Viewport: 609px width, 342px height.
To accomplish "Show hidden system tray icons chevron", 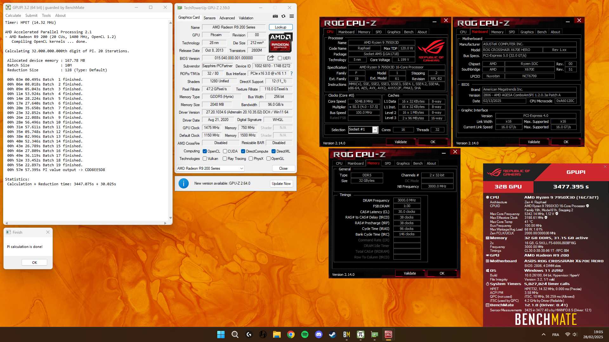I will (543, 334).
